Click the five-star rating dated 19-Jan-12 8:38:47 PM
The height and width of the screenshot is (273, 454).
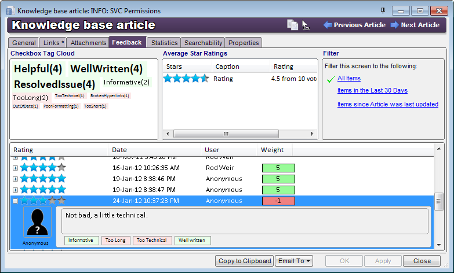pos(43,190)
